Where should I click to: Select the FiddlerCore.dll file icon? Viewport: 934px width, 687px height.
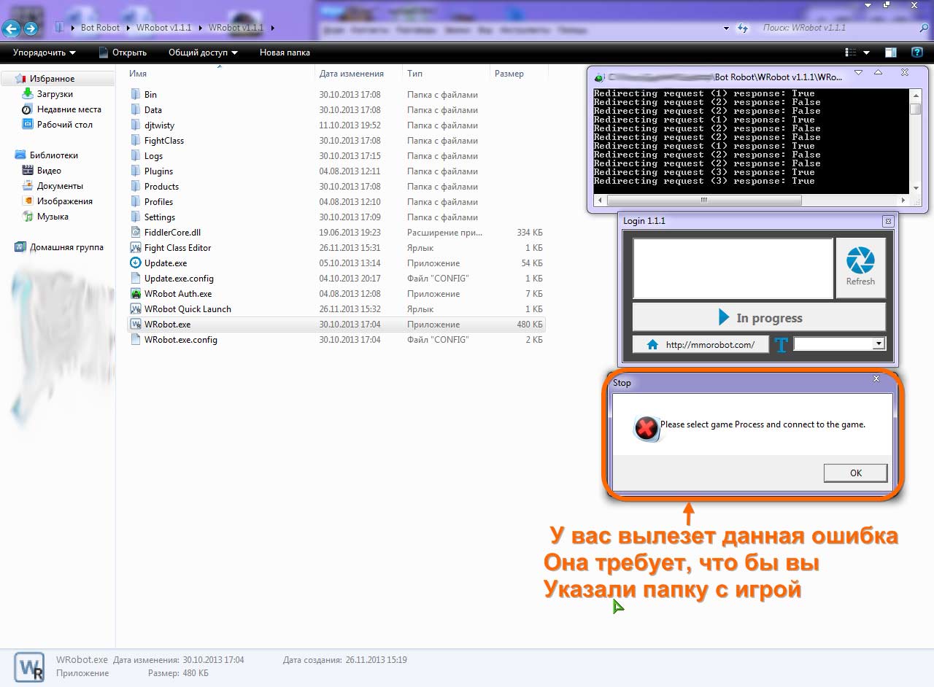136,232
